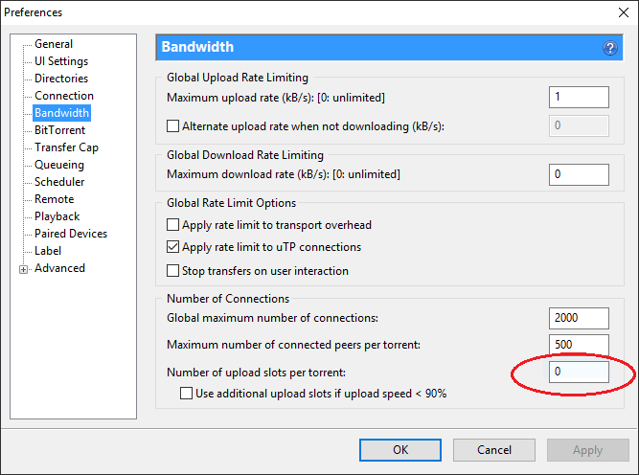
Task: Go to Directories settings
Action: tap(61, 79)
